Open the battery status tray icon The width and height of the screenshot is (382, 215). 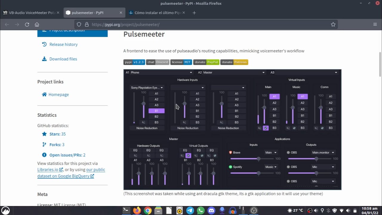tap(354, 211)
